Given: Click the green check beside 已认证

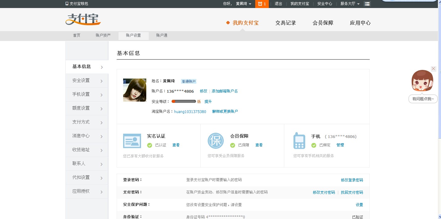Looking at the screenshot, I should click(150, 145).
